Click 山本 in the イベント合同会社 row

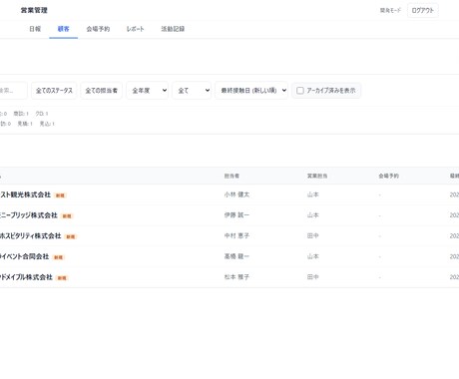click(x=313, y=256)
